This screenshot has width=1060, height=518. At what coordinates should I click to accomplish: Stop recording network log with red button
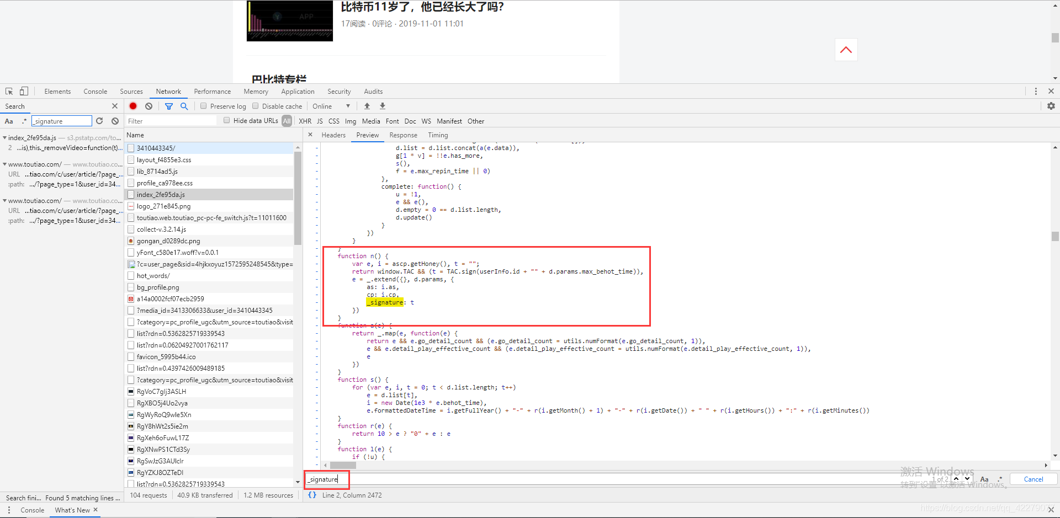click(x=133, y=106)
